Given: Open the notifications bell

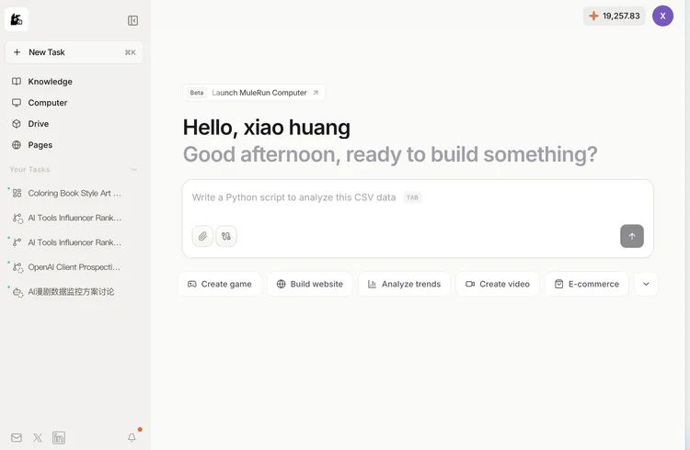Looking at the screenshot, I should (132, 437).
